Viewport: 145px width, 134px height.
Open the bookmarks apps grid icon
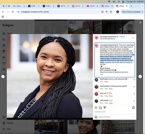3,17
